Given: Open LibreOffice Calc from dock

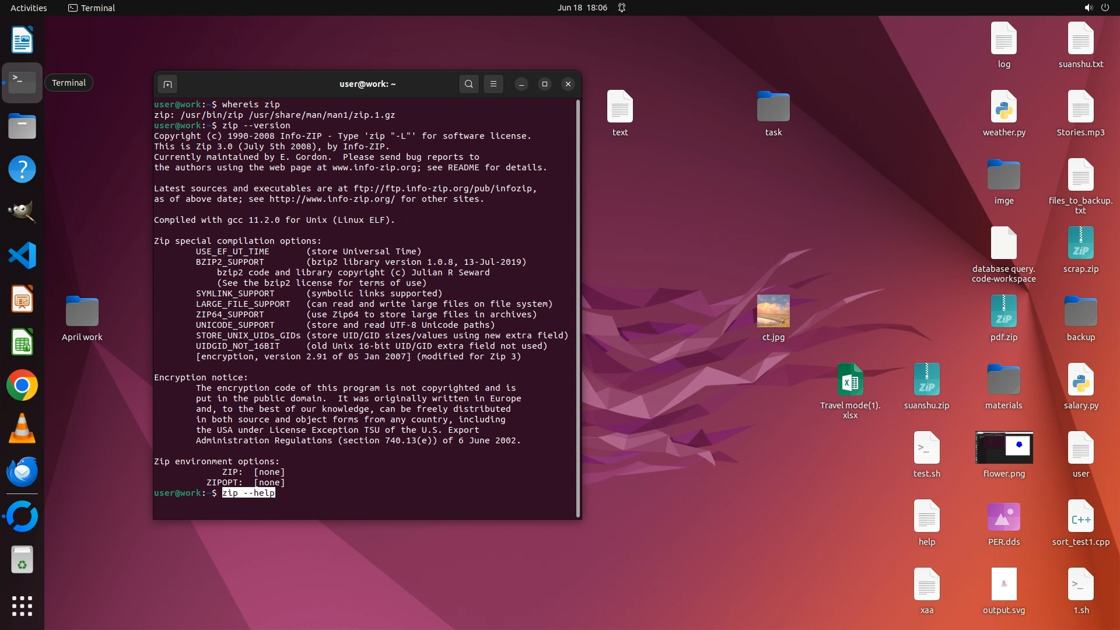Looking at the screenshot, I should click(x=22, y=342).
